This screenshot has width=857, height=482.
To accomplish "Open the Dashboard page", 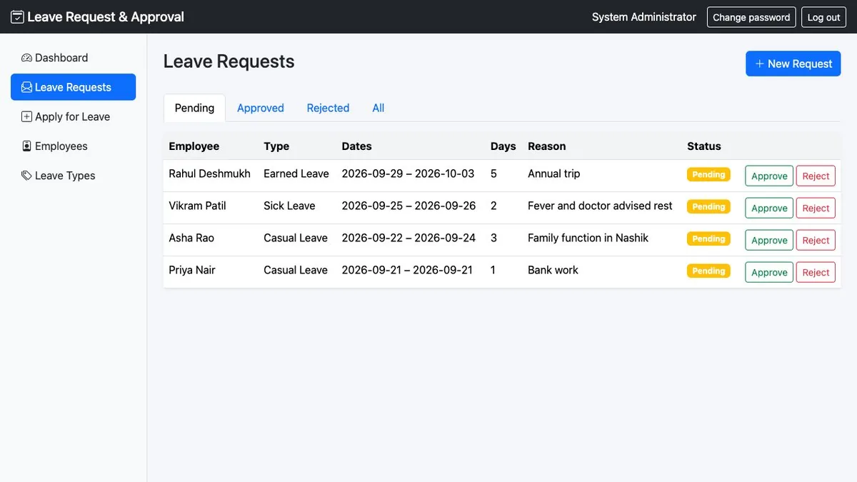I will click(x=73, y=58).
